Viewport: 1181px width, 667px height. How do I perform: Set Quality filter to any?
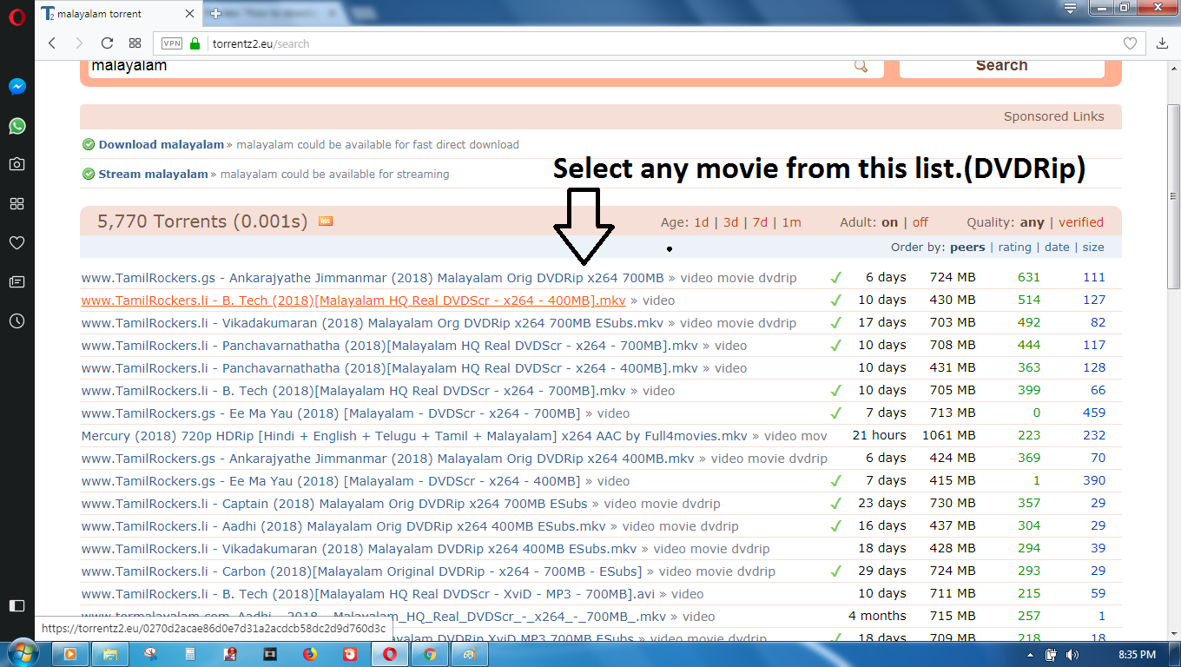coord(1032,222)
